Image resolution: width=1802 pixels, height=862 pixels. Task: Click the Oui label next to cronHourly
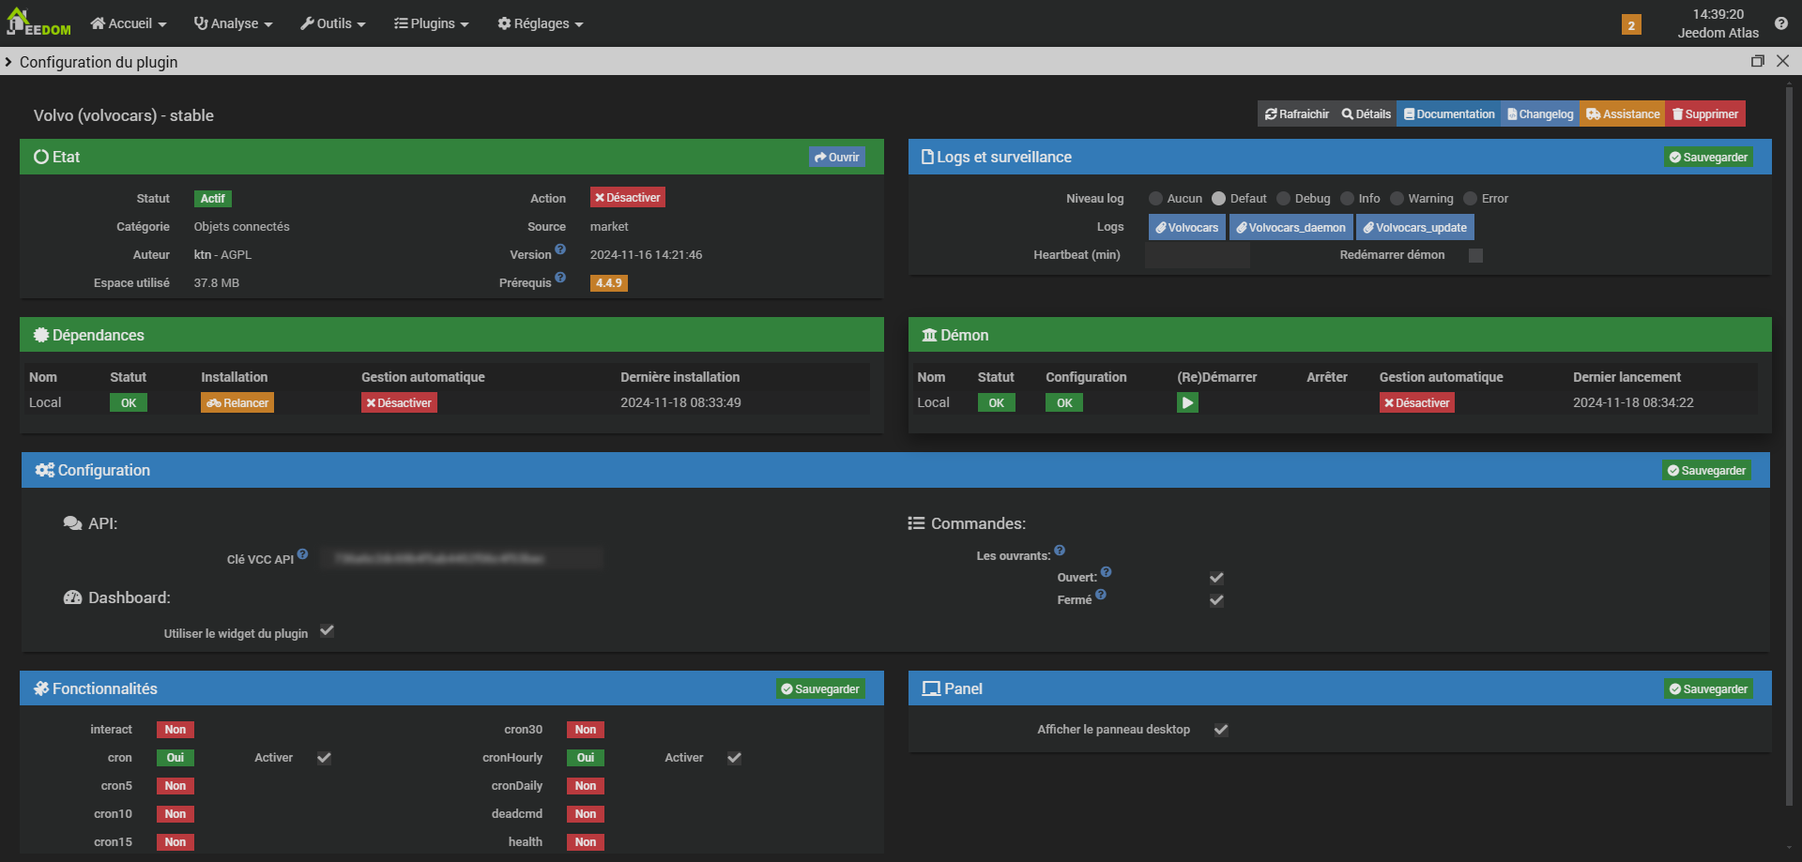(586, 758)
